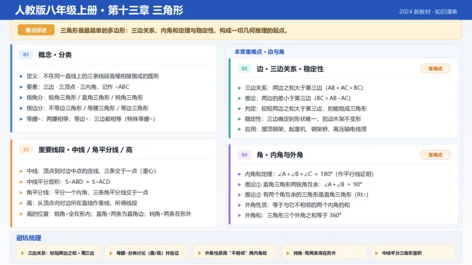
Task: Click the chip 中线平分三角形面积
Action: (412, 253)
